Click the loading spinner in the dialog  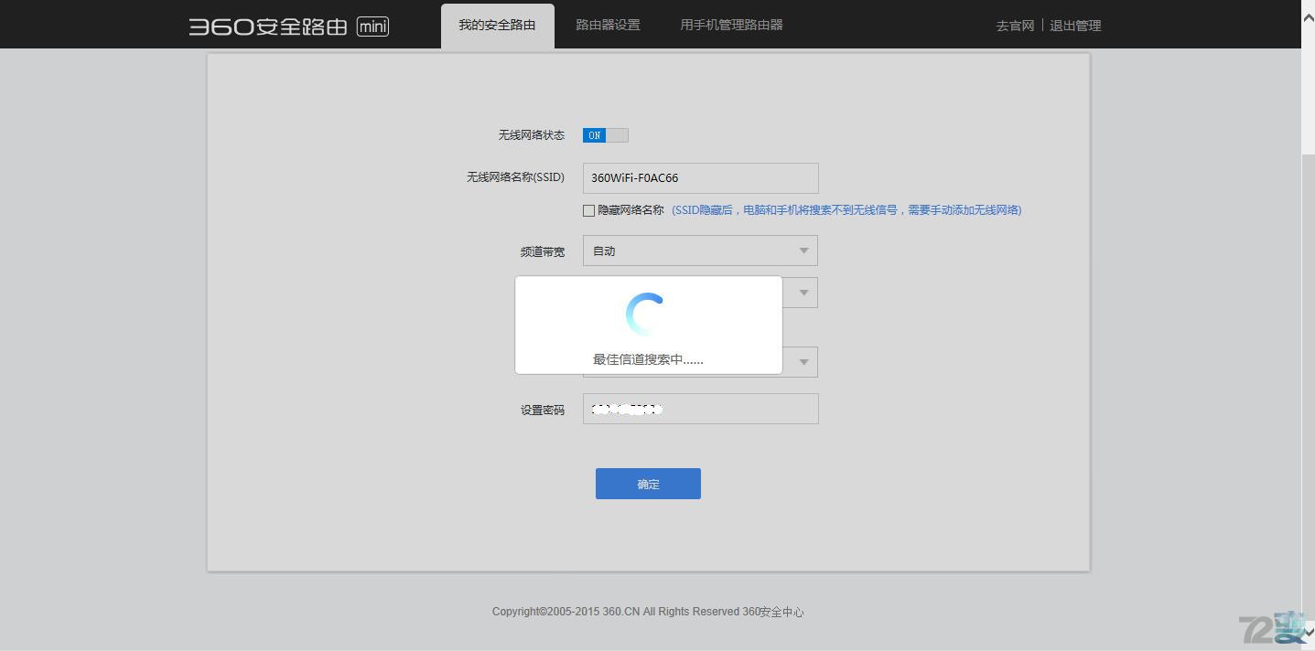(x=647, y=313)
